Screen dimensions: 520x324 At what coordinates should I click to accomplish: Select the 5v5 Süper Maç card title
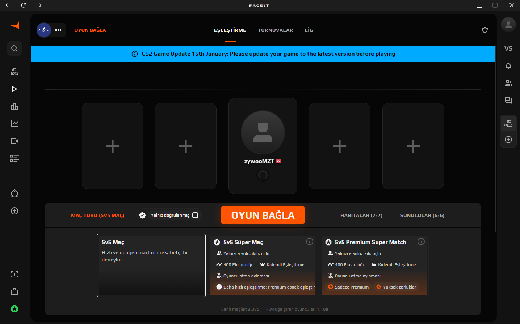243,242
